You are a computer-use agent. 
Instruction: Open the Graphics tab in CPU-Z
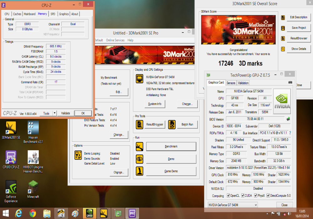(64, 14)
